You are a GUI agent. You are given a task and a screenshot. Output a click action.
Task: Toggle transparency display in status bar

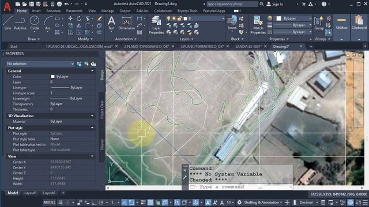pyautogui.click(x=150, y=202)
